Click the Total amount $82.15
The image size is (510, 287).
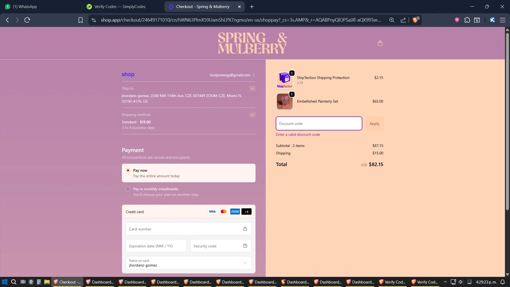(x=376, y=164)
